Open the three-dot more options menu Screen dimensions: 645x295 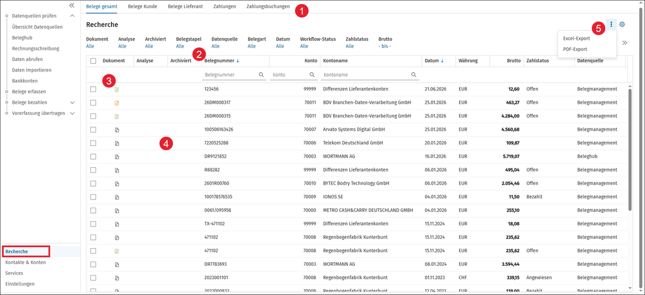[611, 24]
